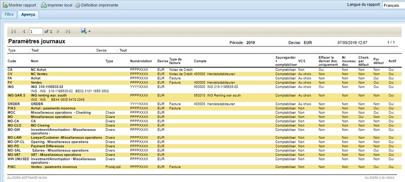
Task: Click the MO Closing name
Action: click(x=40, y=125)
